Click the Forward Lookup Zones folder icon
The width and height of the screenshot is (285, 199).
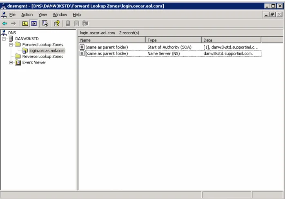[x=18, y=44]
